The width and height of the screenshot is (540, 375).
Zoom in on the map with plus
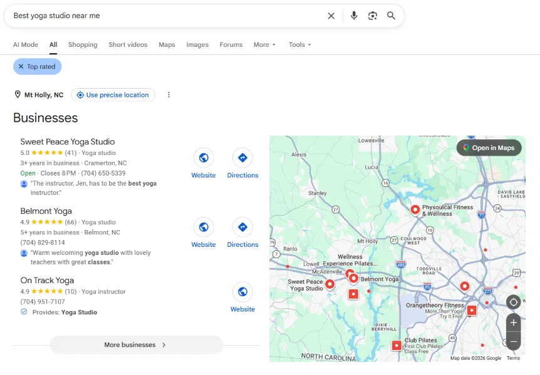514,322
